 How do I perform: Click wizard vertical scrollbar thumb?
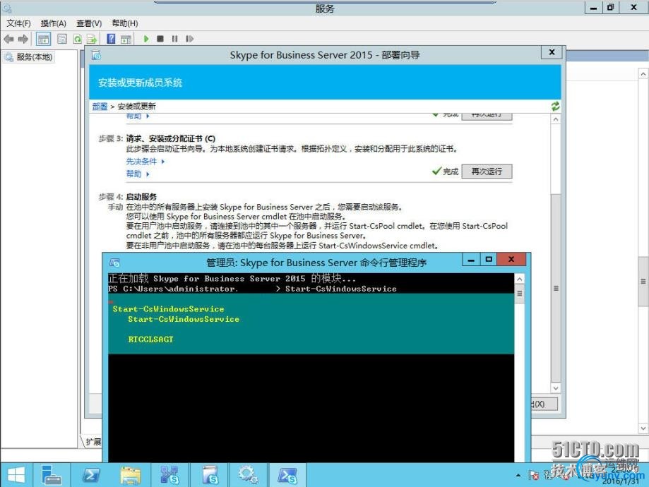click(x=556, y=288)
